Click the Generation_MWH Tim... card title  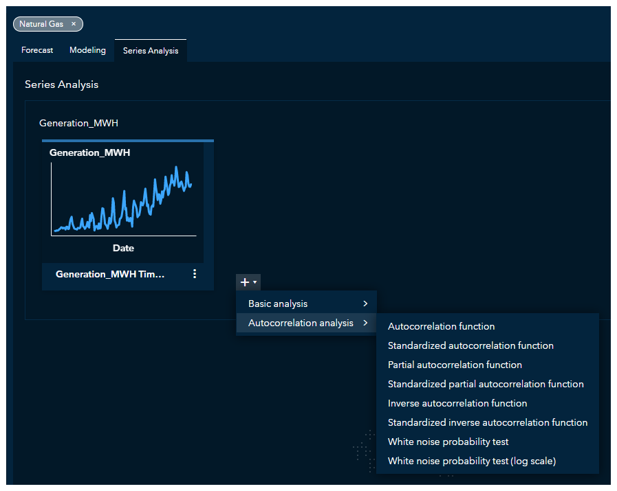click(110, 274)
